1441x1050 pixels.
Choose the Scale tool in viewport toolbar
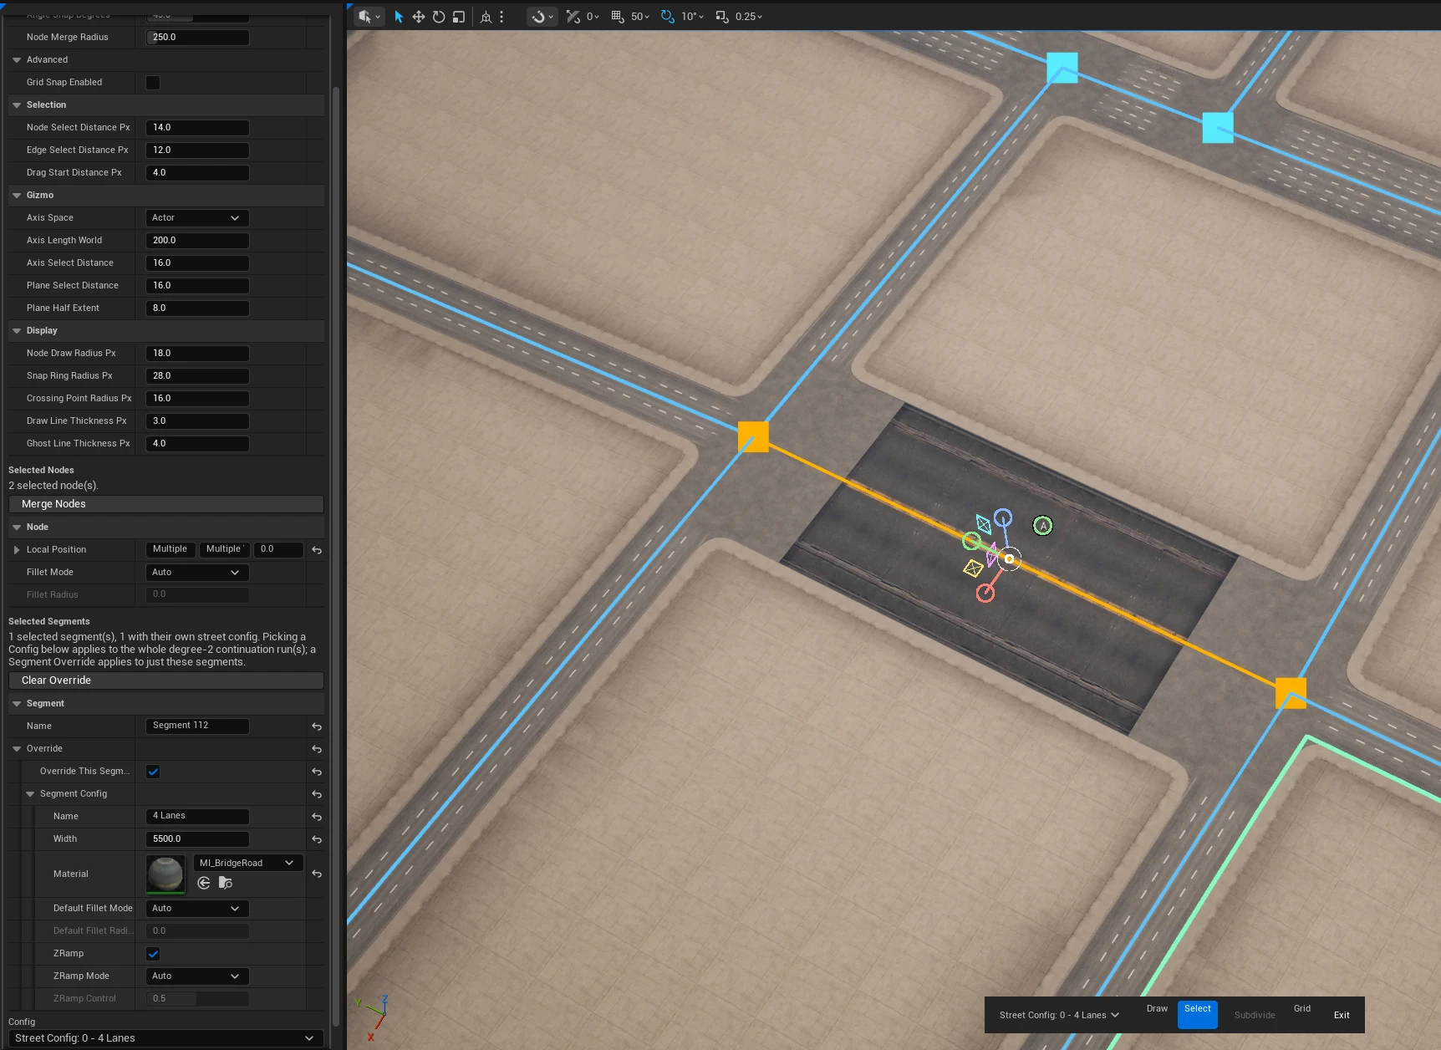coord(459,17)
